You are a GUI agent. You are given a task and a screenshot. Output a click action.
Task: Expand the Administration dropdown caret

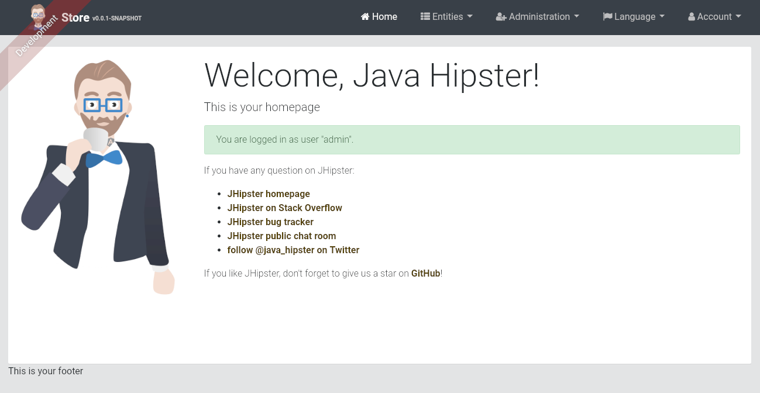pyautogui.click(x=577, y=17)
